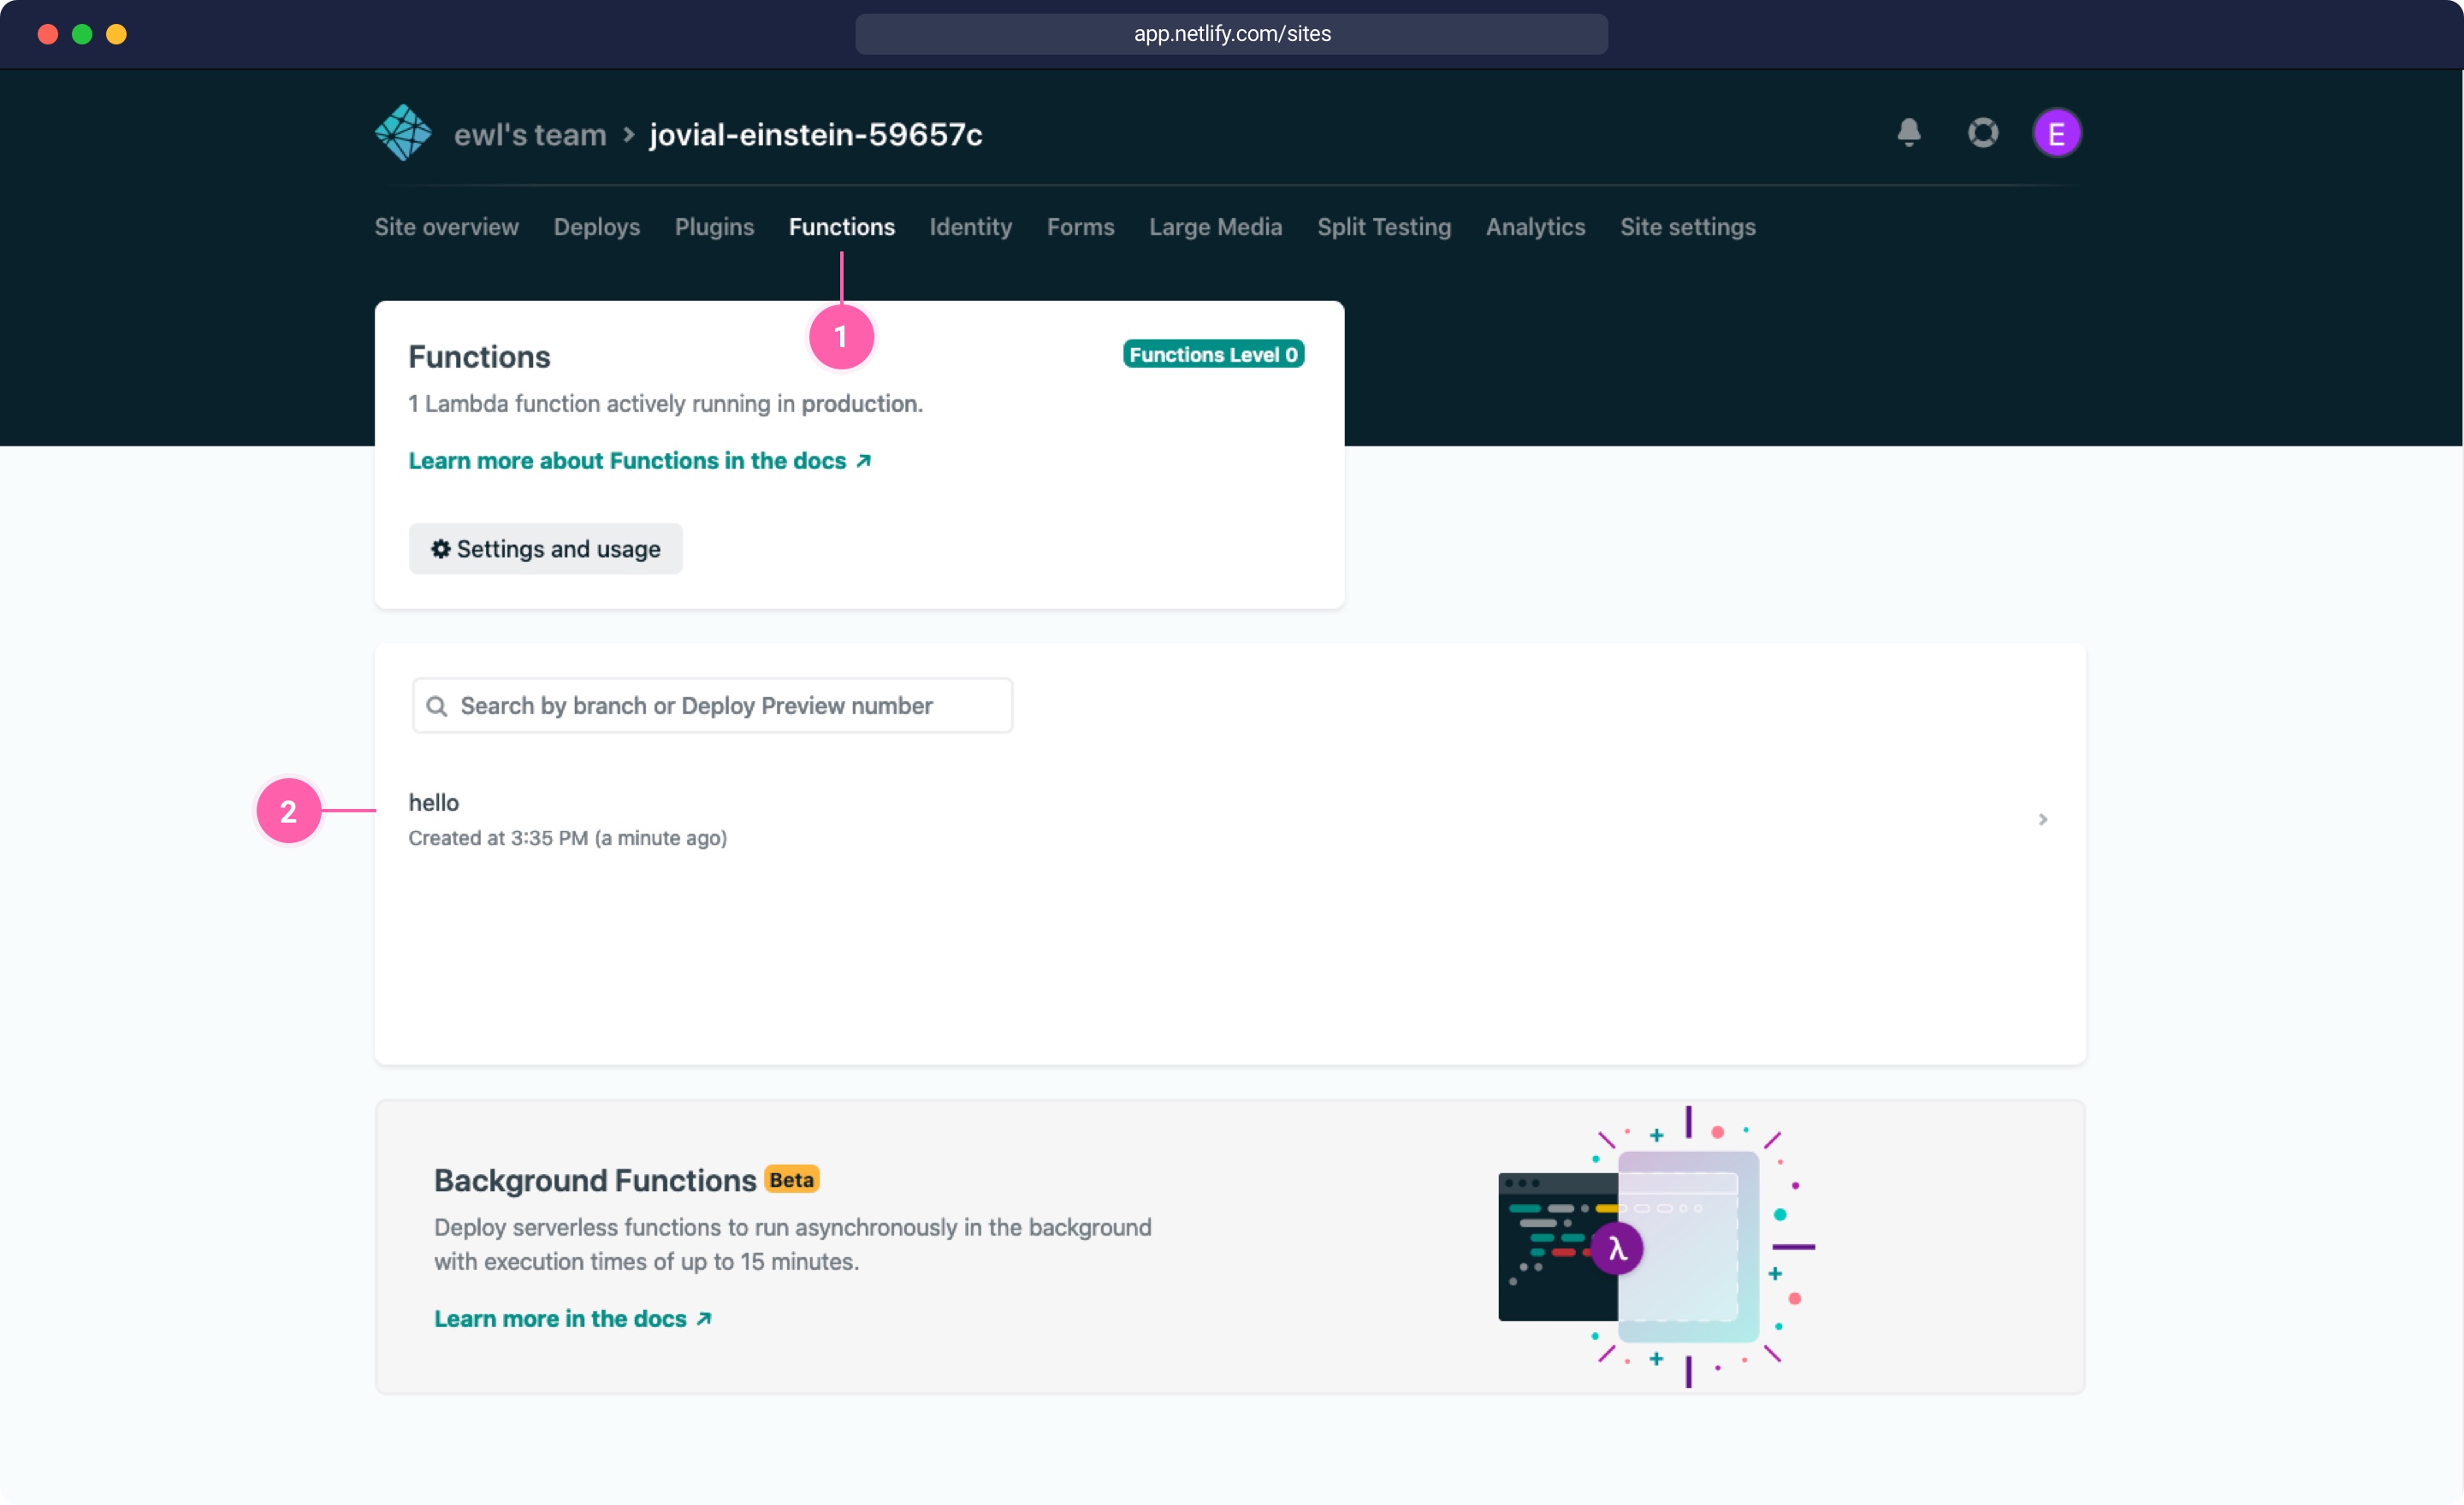Click the Settings and usage button
2464x1505 pixels.
(546, 549)
